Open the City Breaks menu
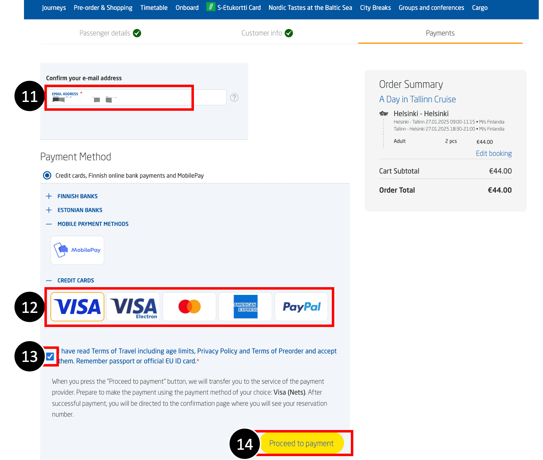The height and width of the screenshot is (460, 543). (376, 8)
